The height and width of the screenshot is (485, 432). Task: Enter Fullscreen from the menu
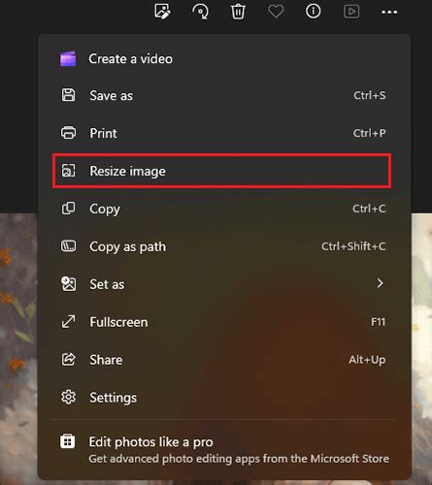tap(224, 322)
